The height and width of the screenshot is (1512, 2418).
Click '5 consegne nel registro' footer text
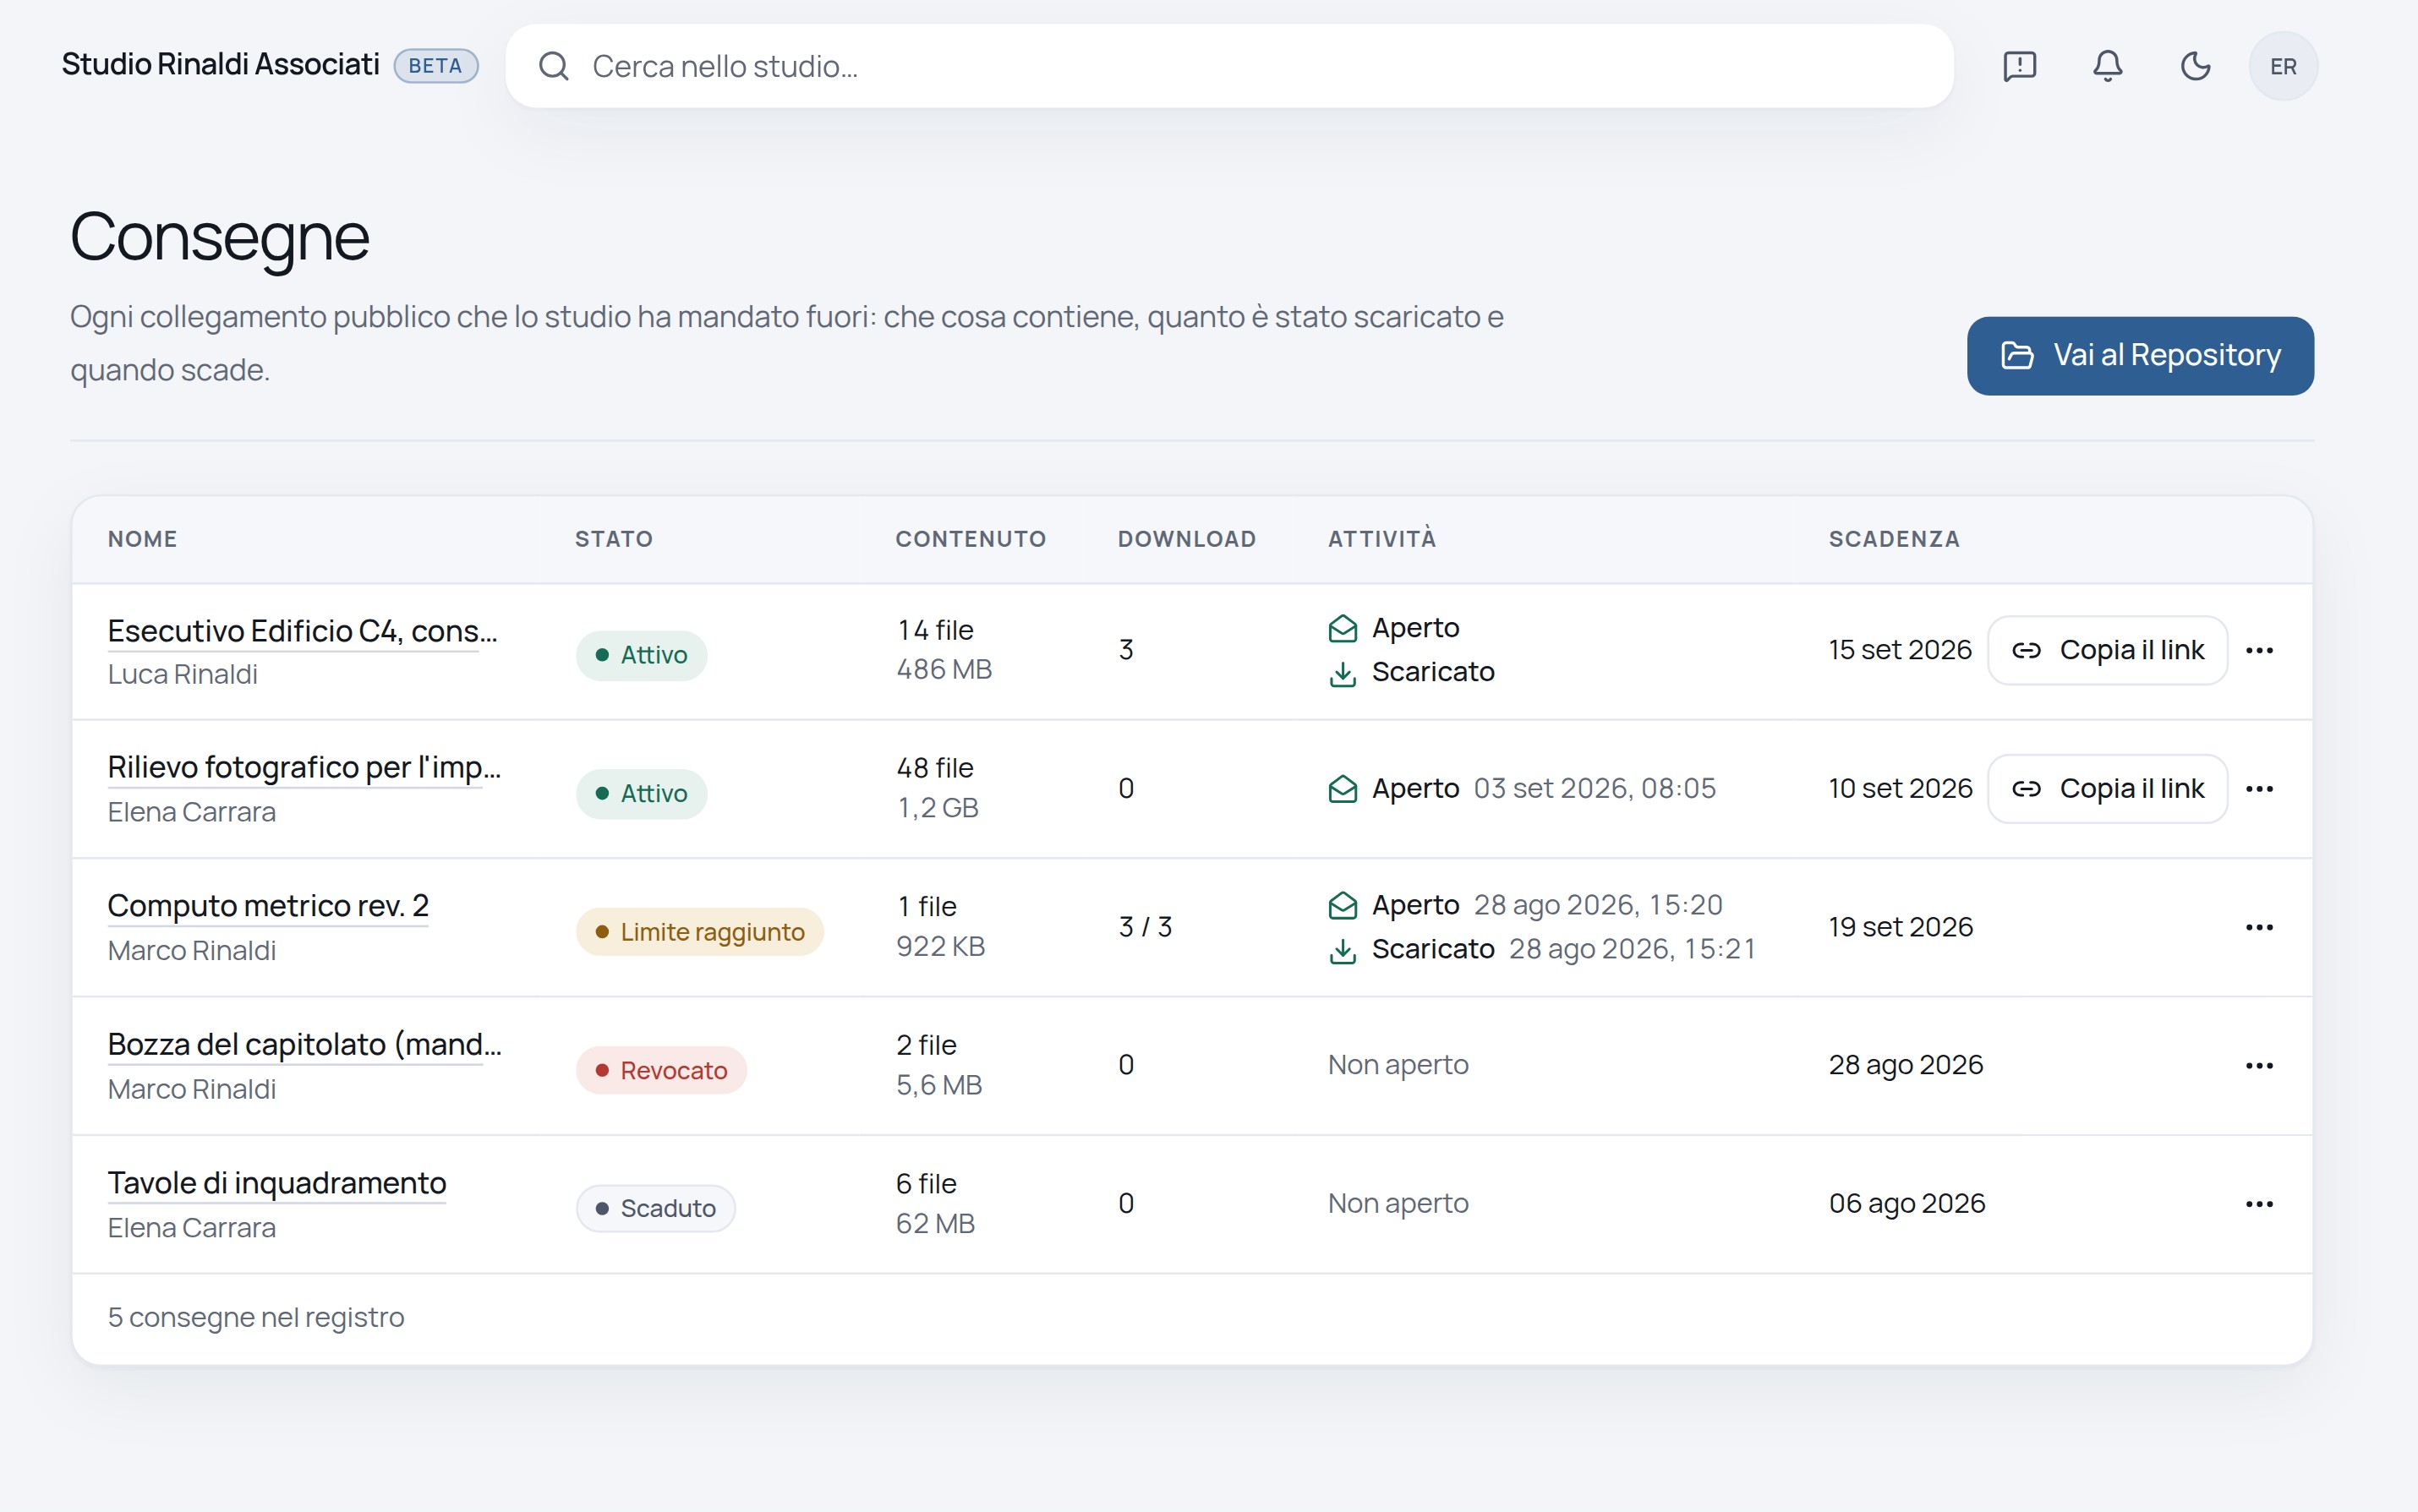(x=256, y=1318)
